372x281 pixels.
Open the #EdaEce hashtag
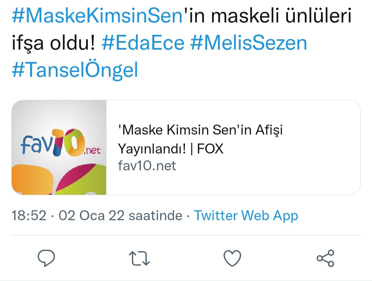pyautogui.click(x=143, y=43)
